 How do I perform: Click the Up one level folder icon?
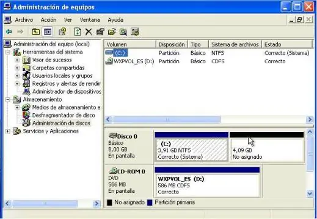click(x=36, y=32)
